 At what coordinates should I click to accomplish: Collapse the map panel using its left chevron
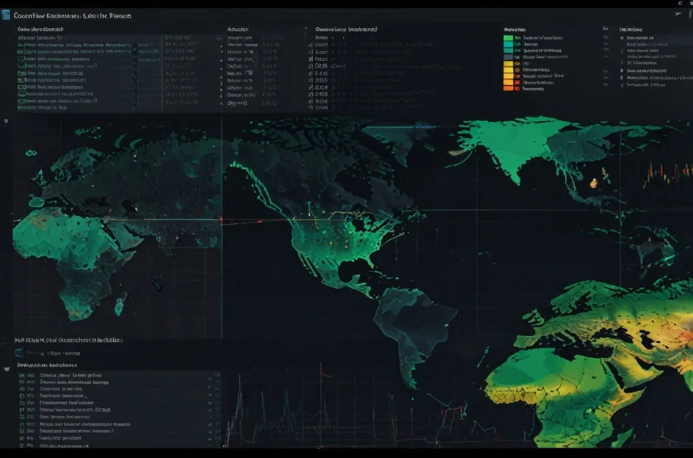click(x=7, y=120)
